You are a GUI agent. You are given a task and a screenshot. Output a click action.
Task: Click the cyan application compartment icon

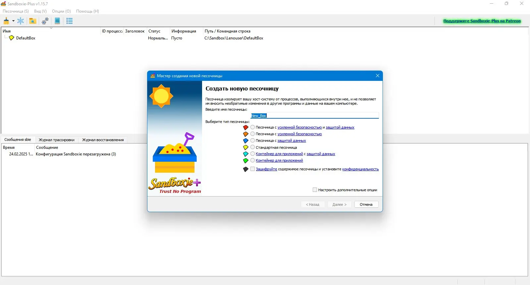click(x=246, y=154)
